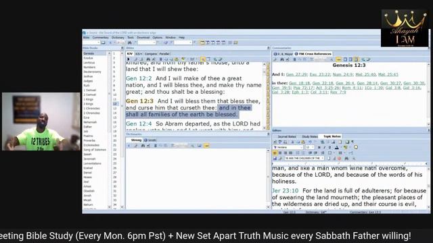This screenshot has height=243, width=433.
Task: Open the Help menu
Action: (181, 38)
